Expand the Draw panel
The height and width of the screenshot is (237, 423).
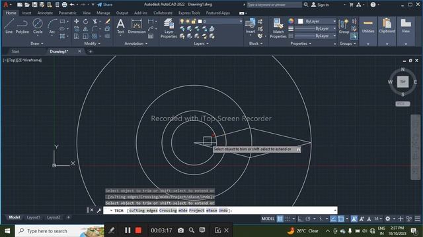(x=37, y=43)
